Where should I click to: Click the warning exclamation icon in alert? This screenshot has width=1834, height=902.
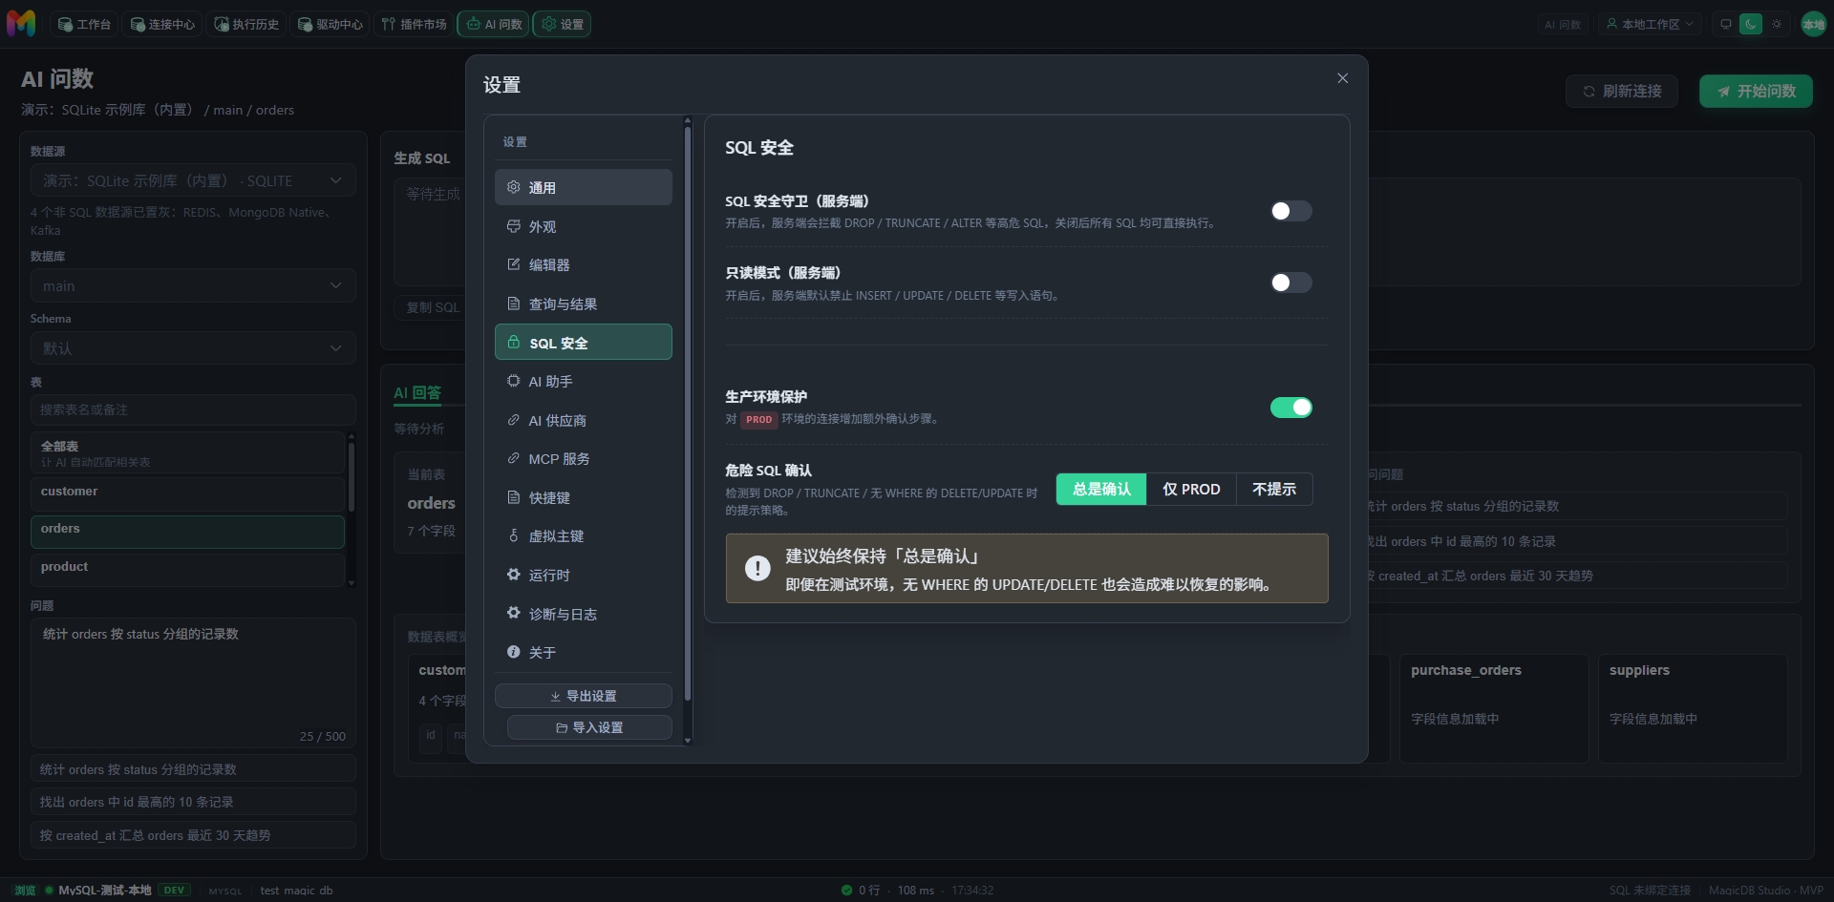(757, 569)
